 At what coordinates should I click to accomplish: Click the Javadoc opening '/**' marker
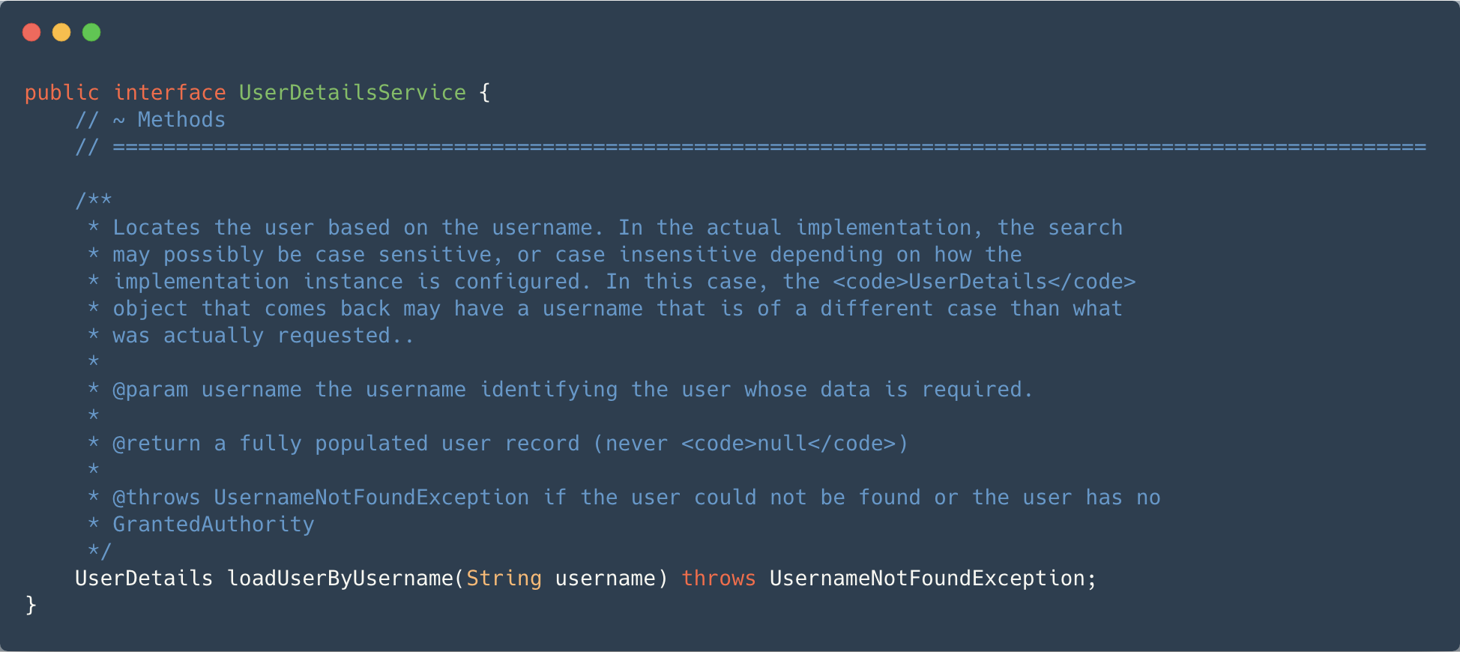coord(94,200)
